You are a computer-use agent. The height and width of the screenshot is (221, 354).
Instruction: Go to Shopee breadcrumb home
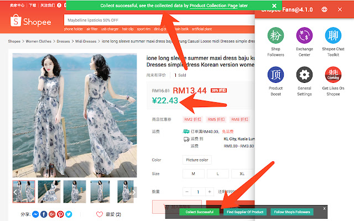[x=14, y=41]
